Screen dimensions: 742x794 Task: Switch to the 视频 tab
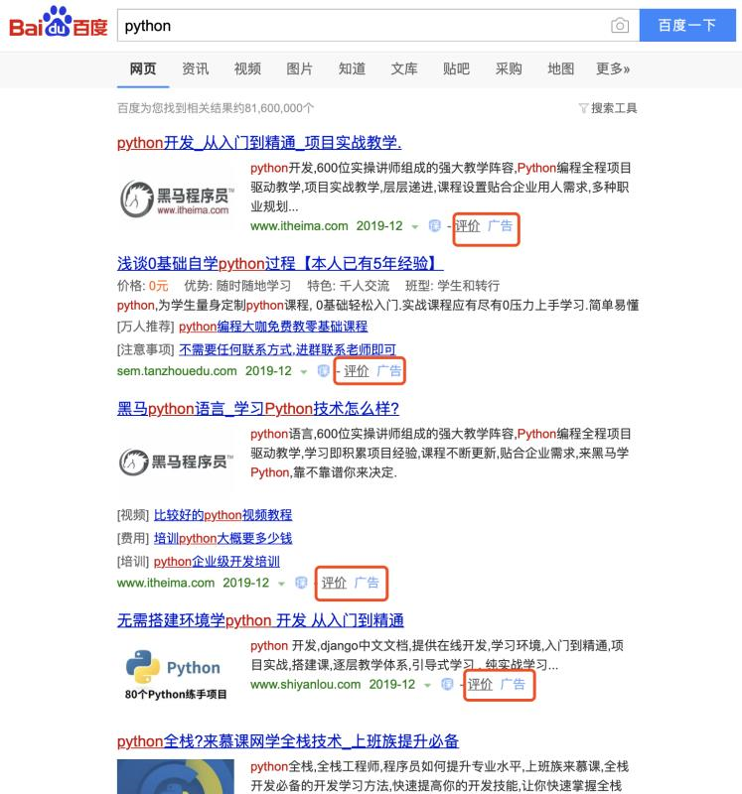pyautogui.click(x=247, y=68)
